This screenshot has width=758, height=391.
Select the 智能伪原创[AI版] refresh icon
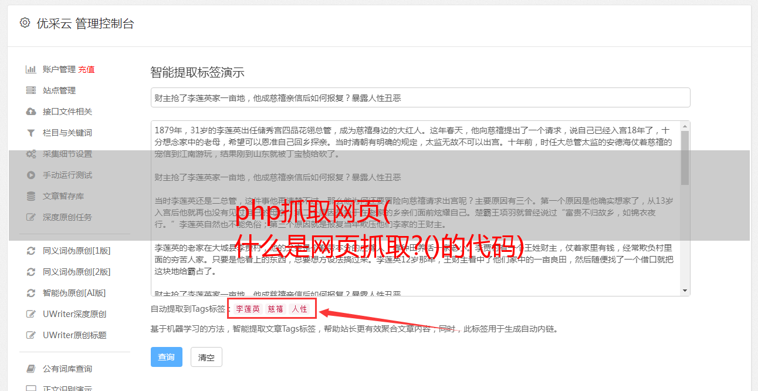[31, 293]
